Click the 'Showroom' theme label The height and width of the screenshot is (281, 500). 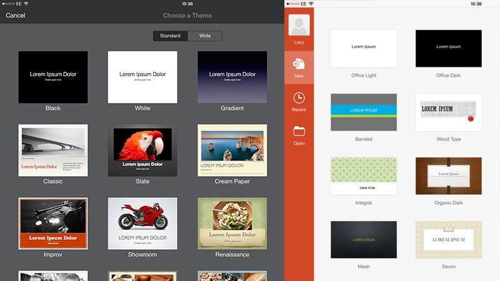[x=142, y=255]
